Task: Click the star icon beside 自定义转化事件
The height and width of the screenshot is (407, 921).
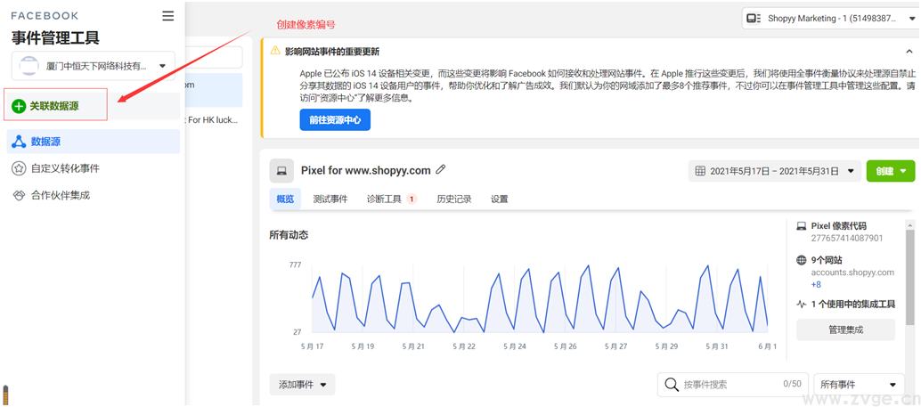Action: point(19,168)
